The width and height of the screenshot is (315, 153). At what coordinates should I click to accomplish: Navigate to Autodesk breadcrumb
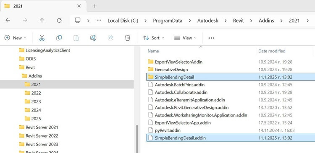[208, 21]
